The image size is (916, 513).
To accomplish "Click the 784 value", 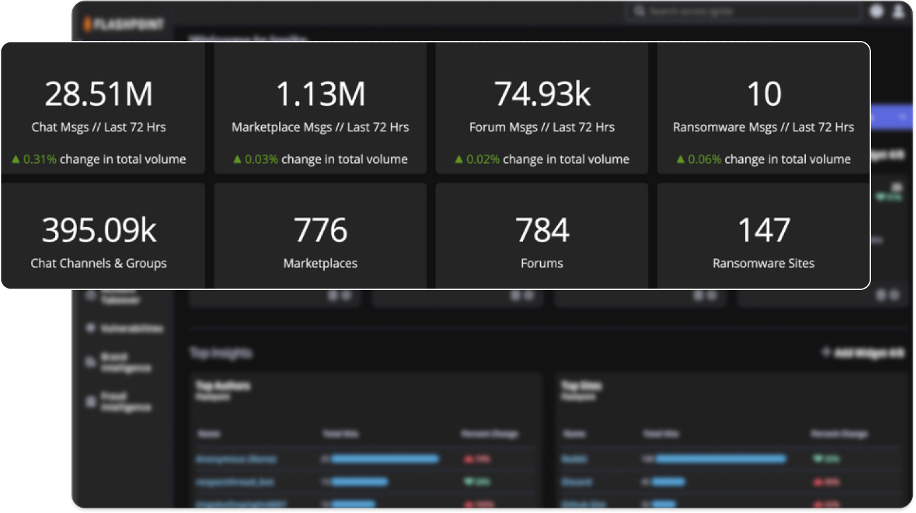I will [x=542, y=230].
